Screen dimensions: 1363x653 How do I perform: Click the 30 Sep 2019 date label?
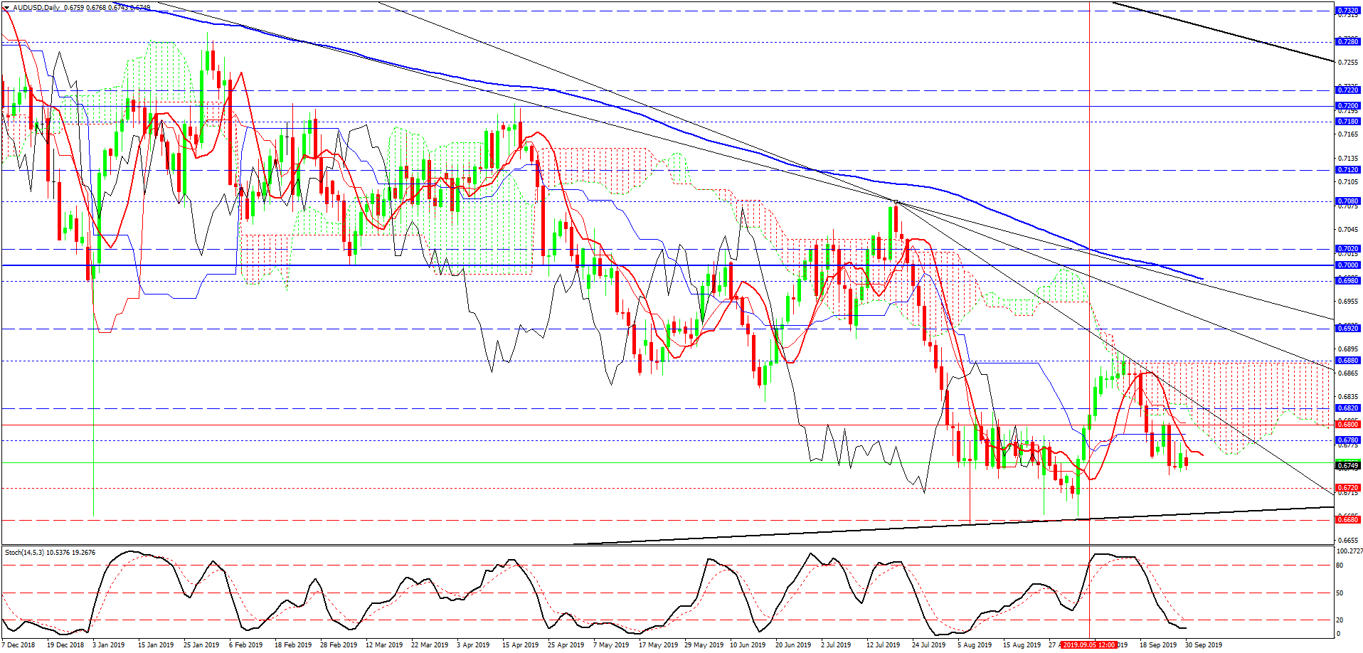pos(1203,645)
